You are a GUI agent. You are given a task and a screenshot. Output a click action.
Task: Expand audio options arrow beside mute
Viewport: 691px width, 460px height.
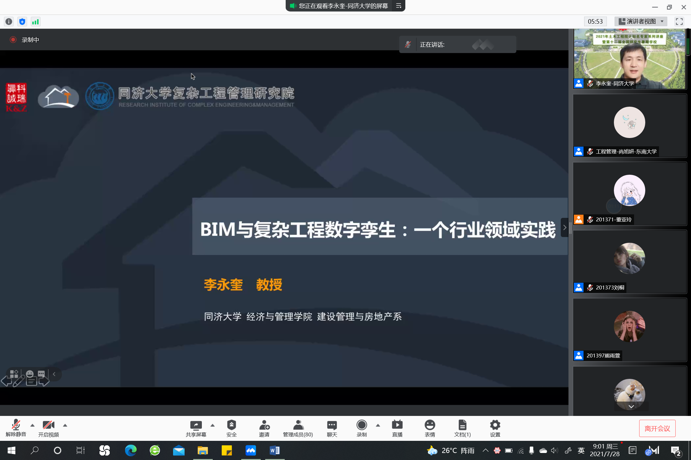point(32,425)
